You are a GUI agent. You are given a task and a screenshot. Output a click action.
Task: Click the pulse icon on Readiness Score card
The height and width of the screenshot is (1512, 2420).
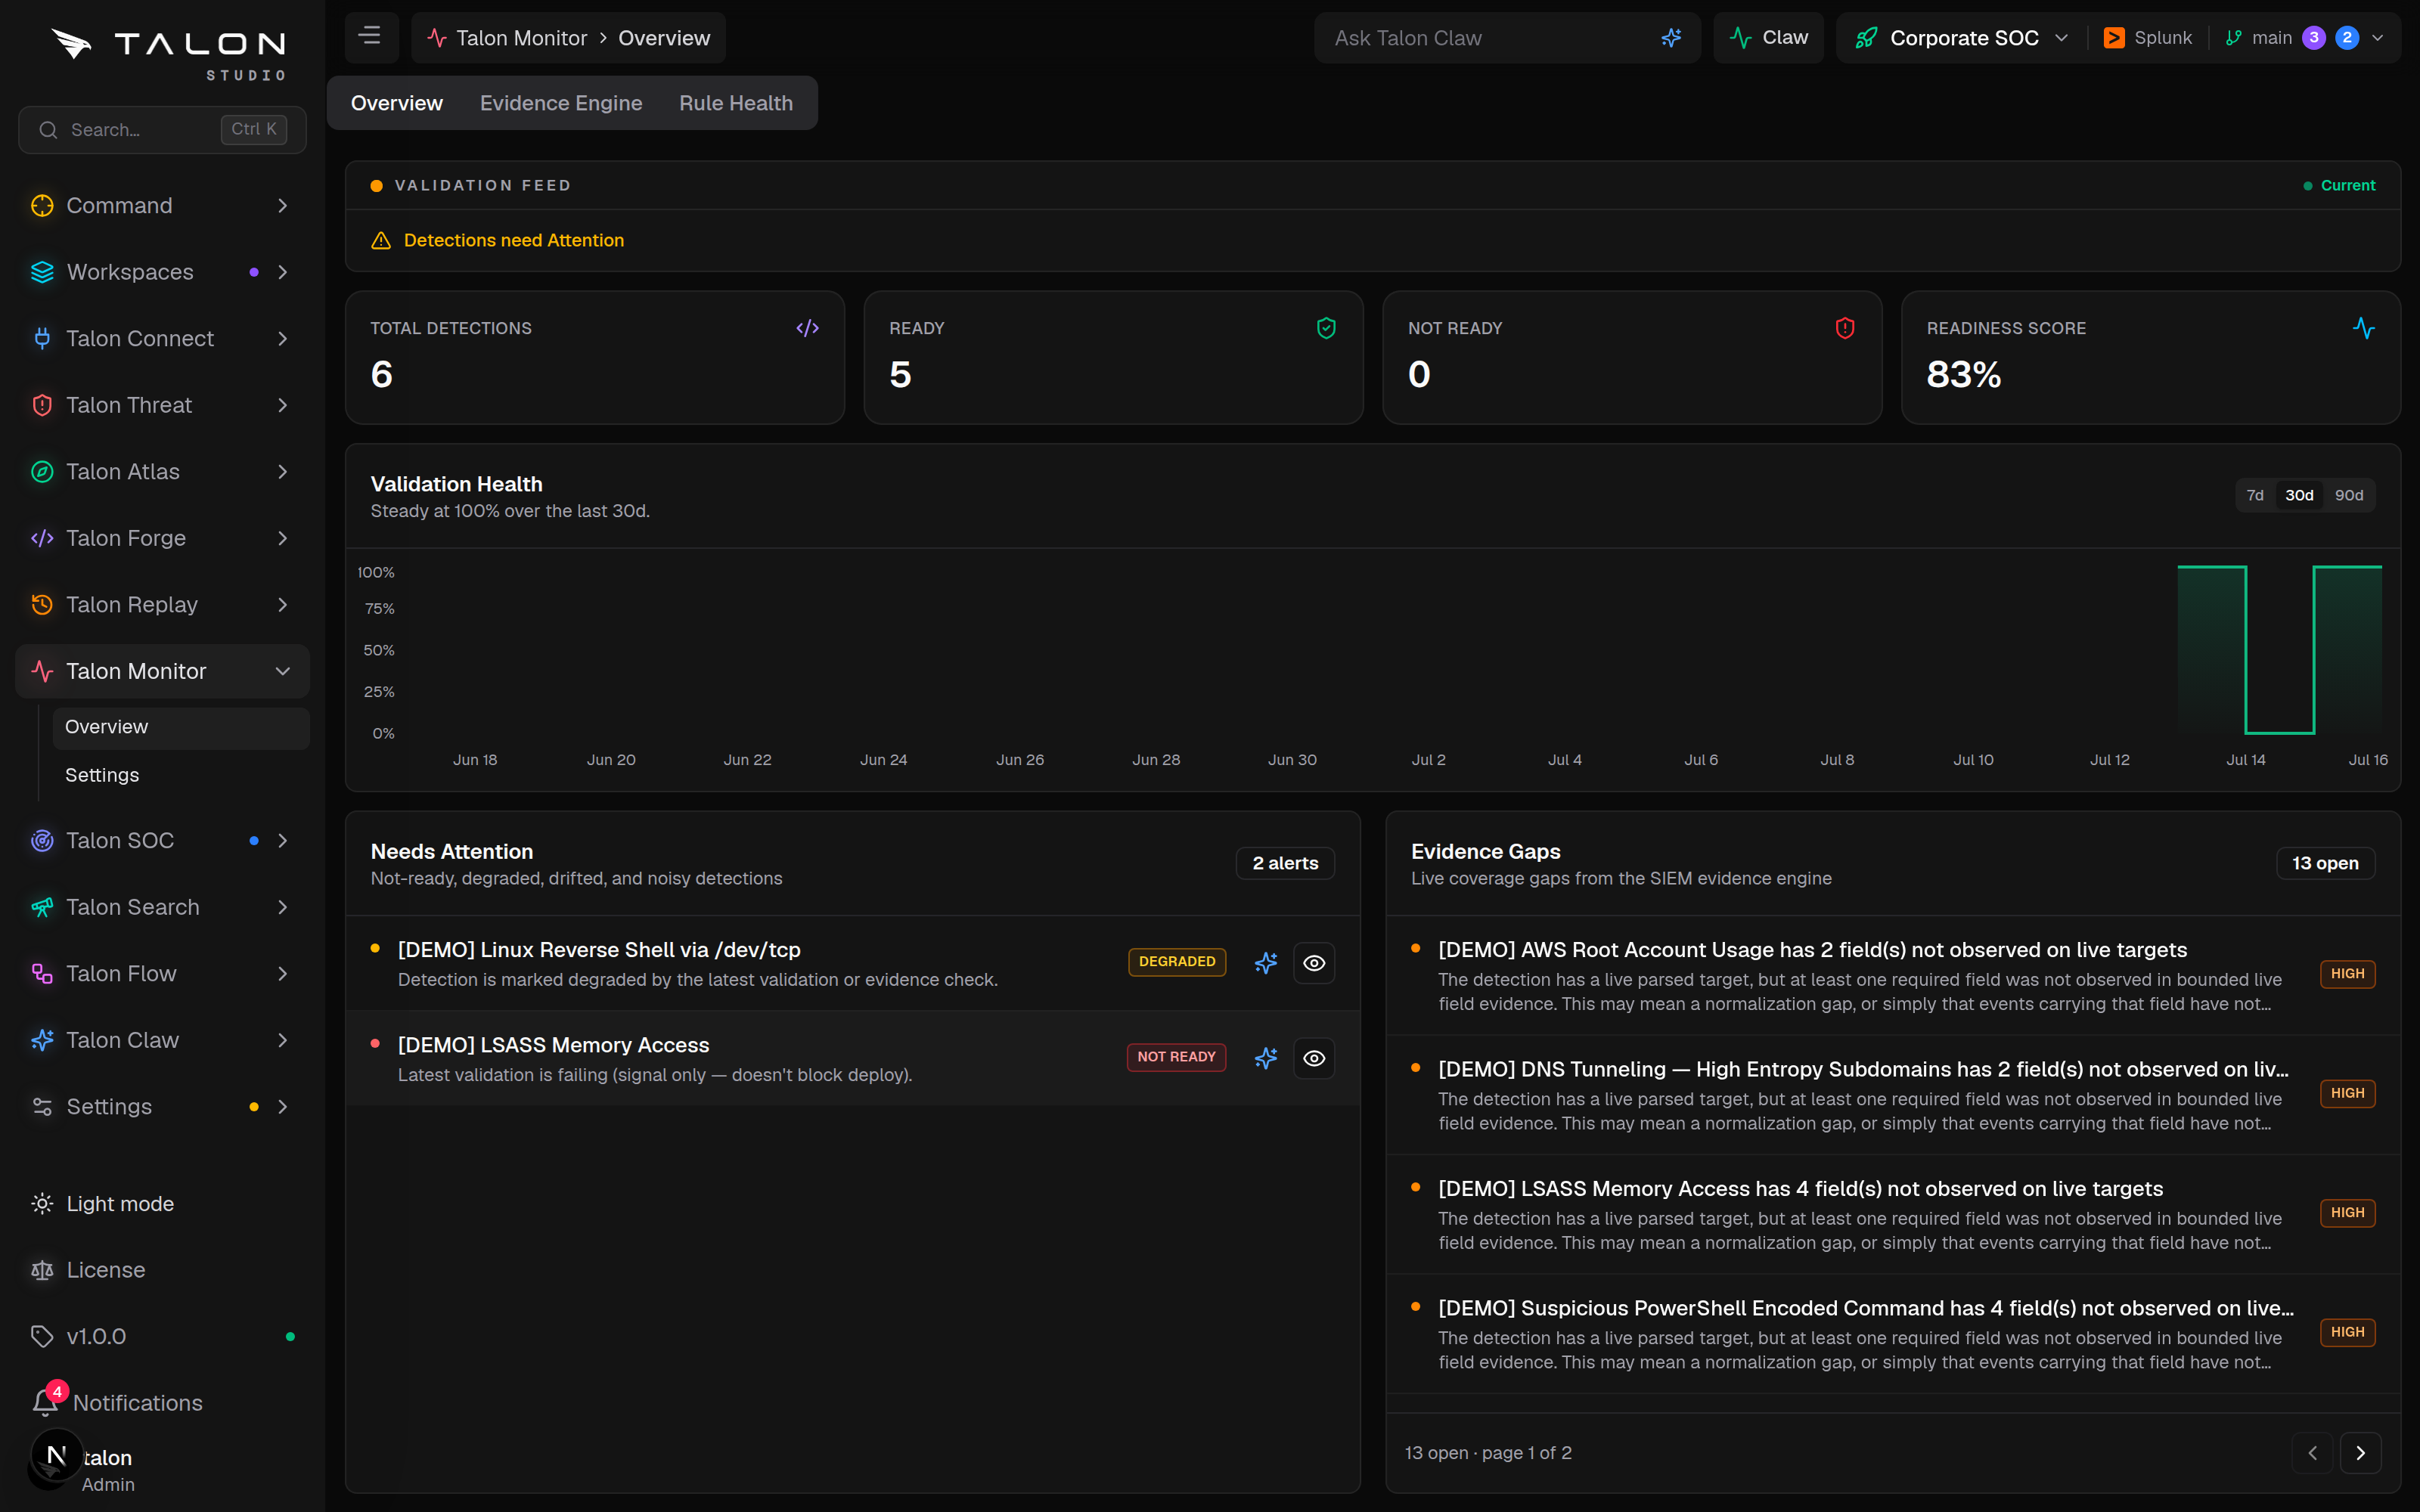[2364, 328]
